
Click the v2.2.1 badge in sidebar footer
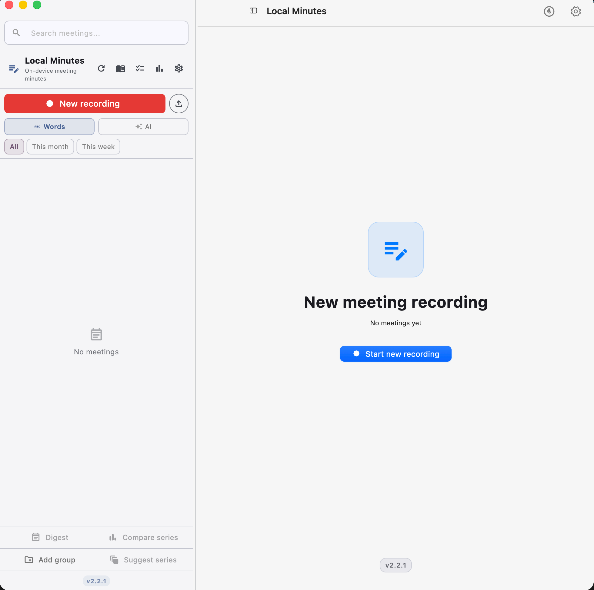click(x=96, y=581)
